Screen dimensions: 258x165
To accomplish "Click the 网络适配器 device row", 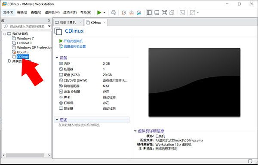I will pos(93,86).
